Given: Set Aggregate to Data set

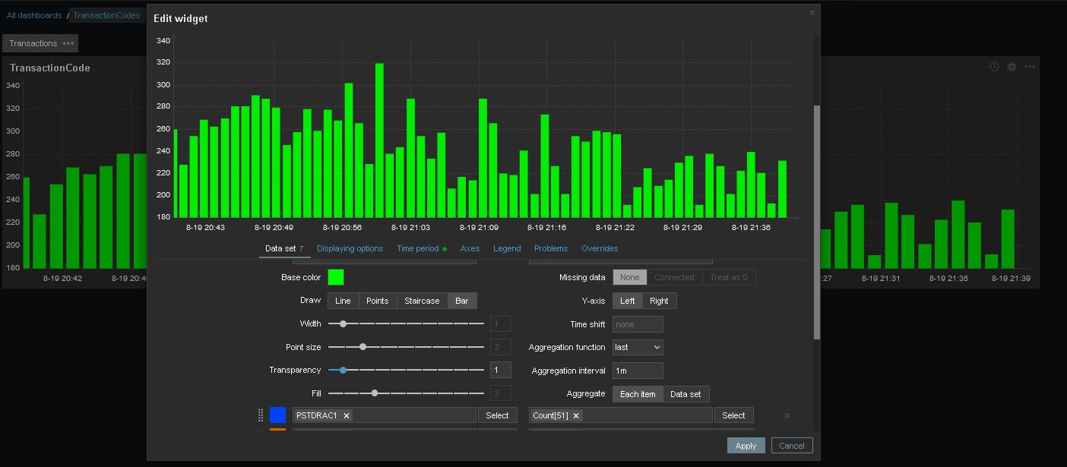Looking at the screenshot, I should [x=685, y=394].
